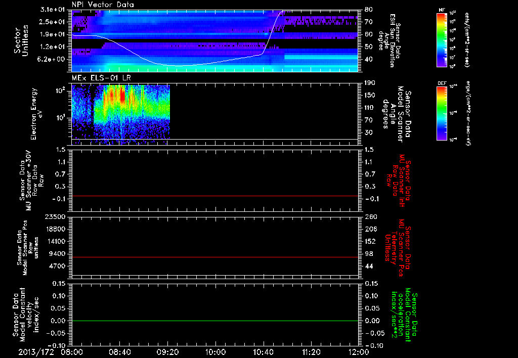Screen dimensions: 518x358
Task: Click the red line in MU Scanner +30V panel
Action: click(215, 196)
